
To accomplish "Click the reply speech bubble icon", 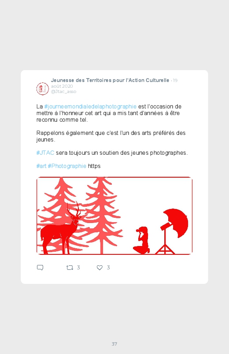I will point(40,268).
